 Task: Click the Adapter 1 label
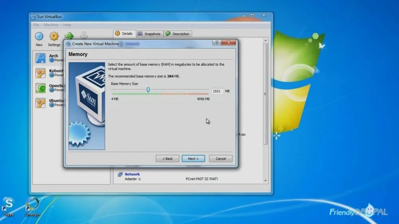tap(133, 179)
